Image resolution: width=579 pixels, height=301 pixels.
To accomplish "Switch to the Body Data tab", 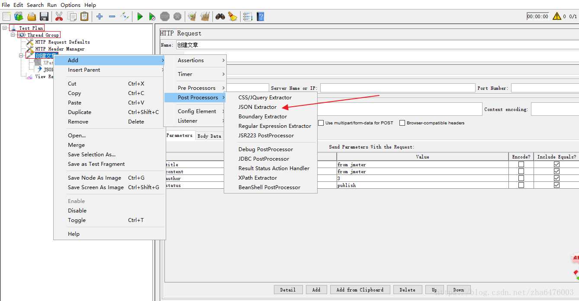I will pyautogui.click(x=209, y=136).
